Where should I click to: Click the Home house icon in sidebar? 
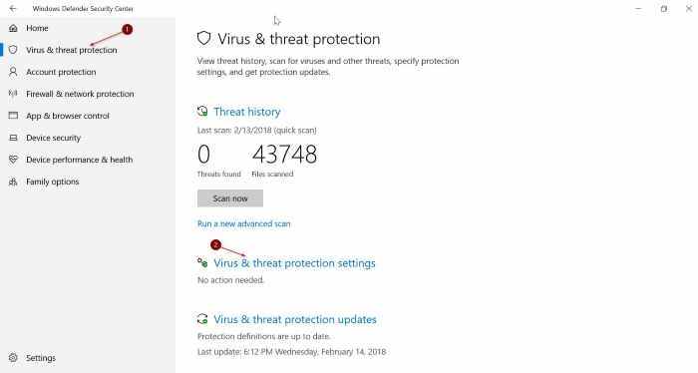[x=13, y=28]
